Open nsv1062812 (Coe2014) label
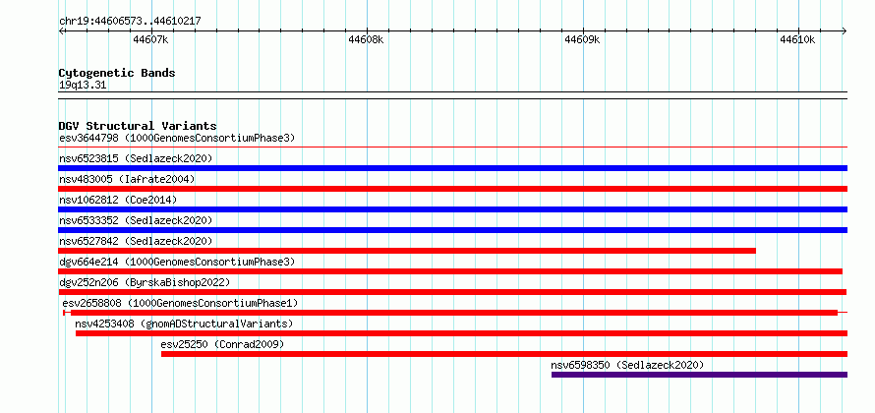This screenshot has height=413, width=875. click(x=118, y=200)
